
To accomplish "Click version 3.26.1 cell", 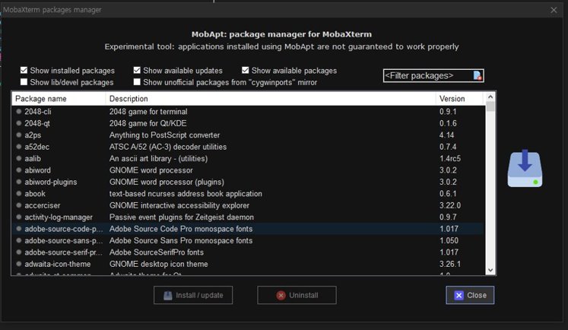I will (x=450, y=264).
